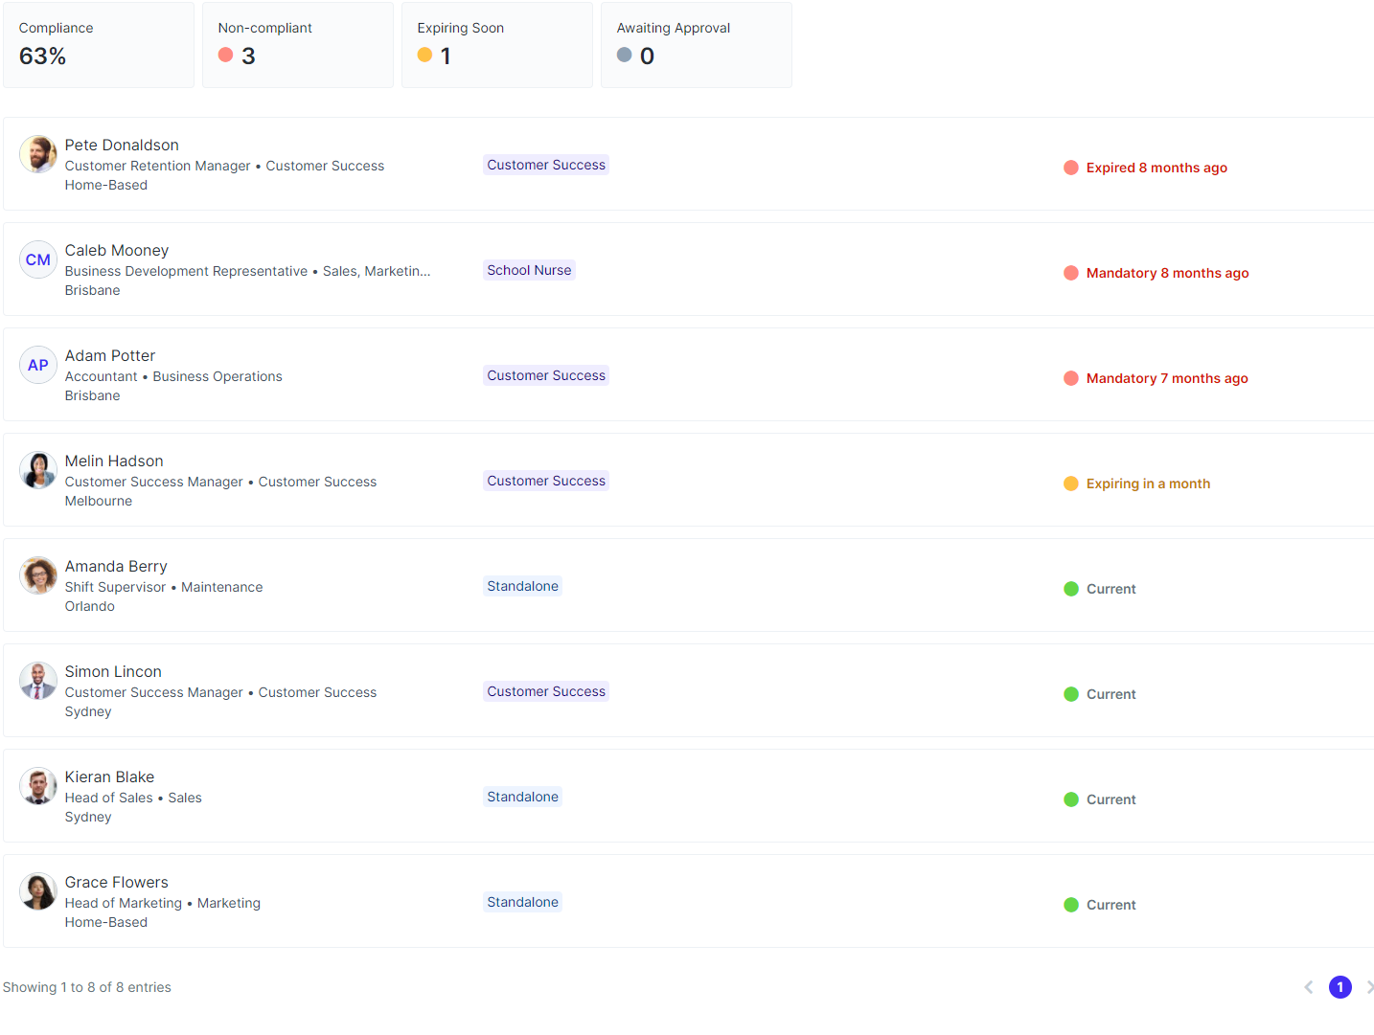
Task: Click Pete Donaldson's profile photo
Action: [38, 154]
